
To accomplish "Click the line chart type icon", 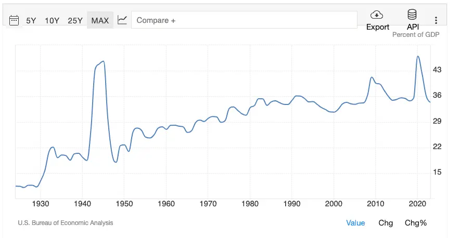I will 122,20.
